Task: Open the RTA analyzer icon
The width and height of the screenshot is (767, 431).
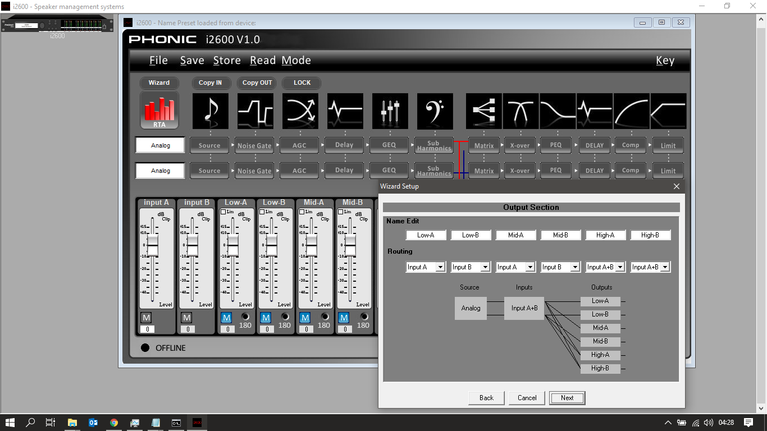Action: click(x=159, y=111)
